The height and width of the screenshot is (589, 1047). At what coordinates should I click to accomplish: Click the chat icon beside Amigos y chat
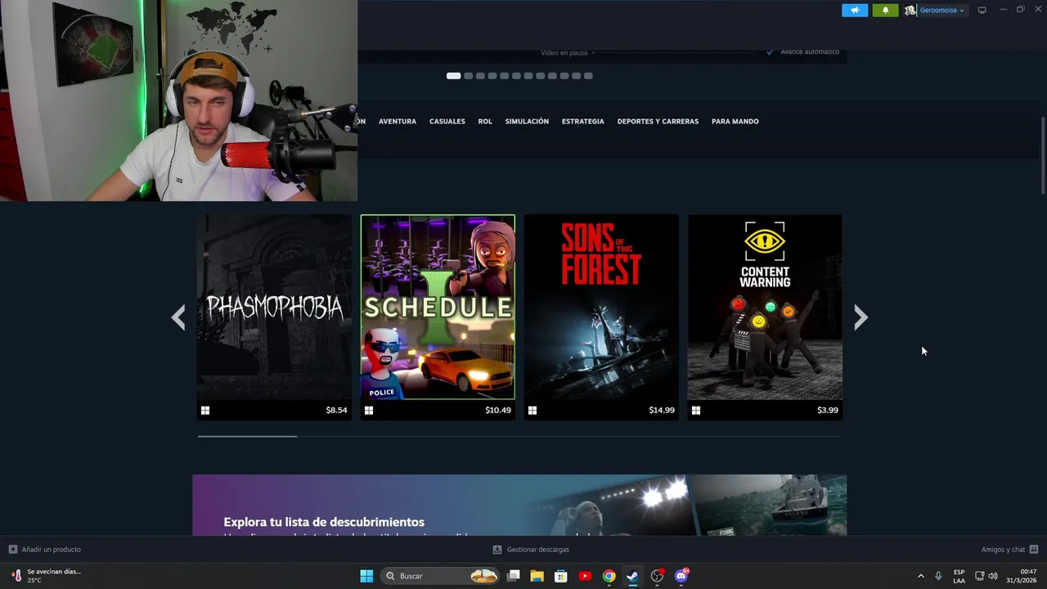[x=1034, y=550]
